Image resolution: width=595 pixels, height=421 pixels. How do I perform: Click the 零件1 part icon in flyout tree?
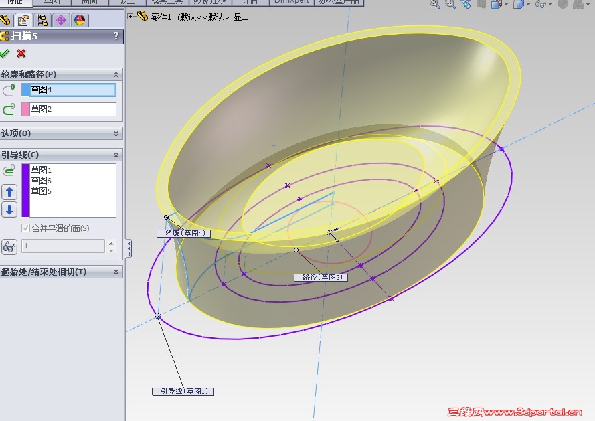143,16
